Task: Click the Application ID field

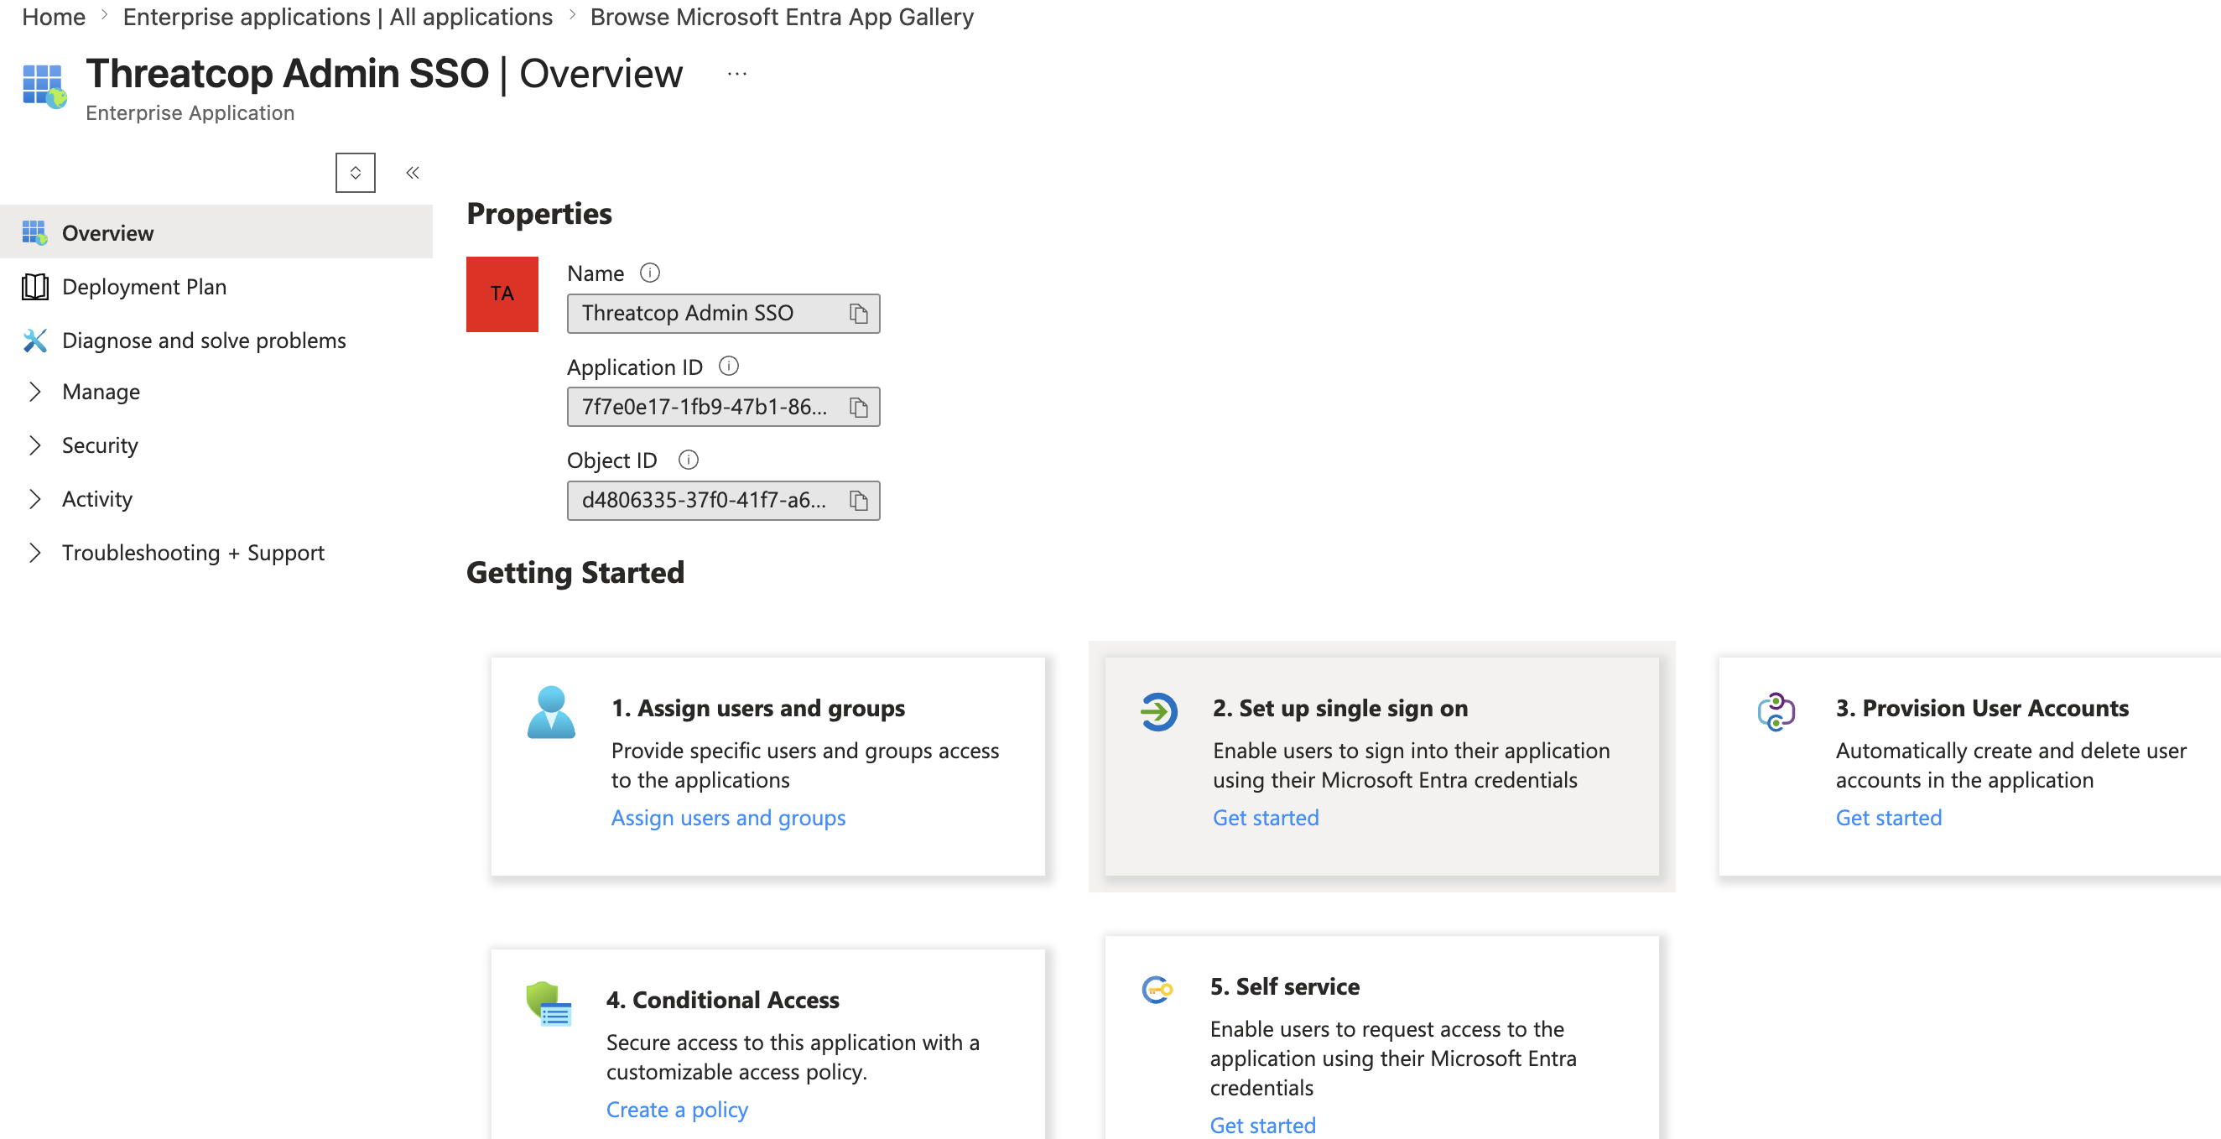Action: pos(723,407)
